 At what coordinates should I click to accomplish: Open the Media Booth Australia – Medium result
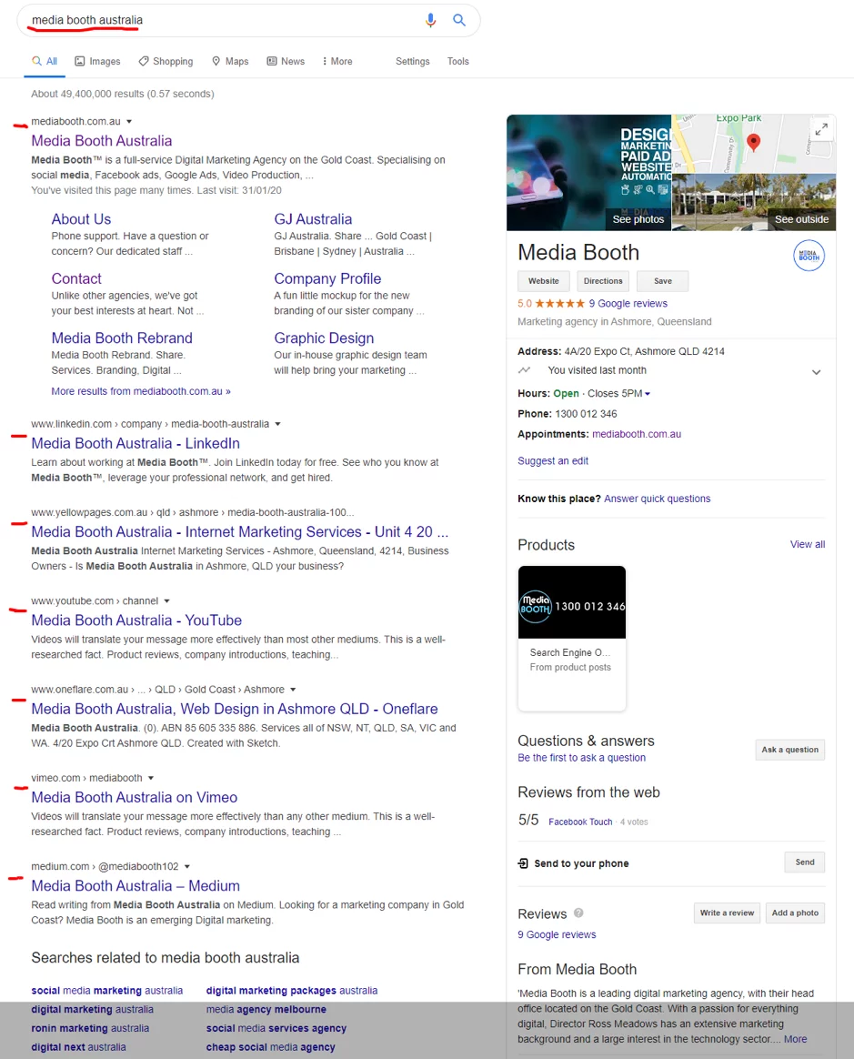tap(136, 885)
